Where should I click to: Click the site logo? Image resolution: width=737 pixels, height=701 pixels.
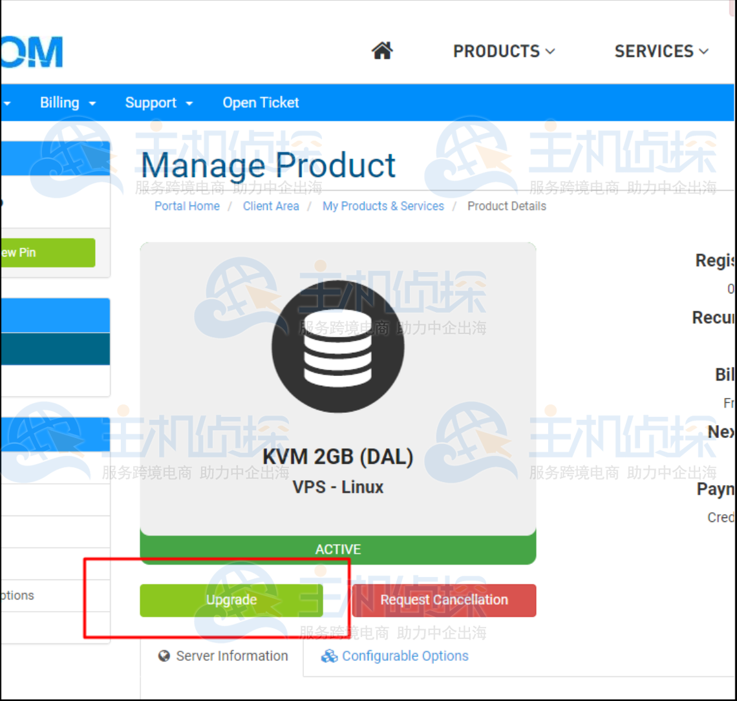click(x=32, y=52)
